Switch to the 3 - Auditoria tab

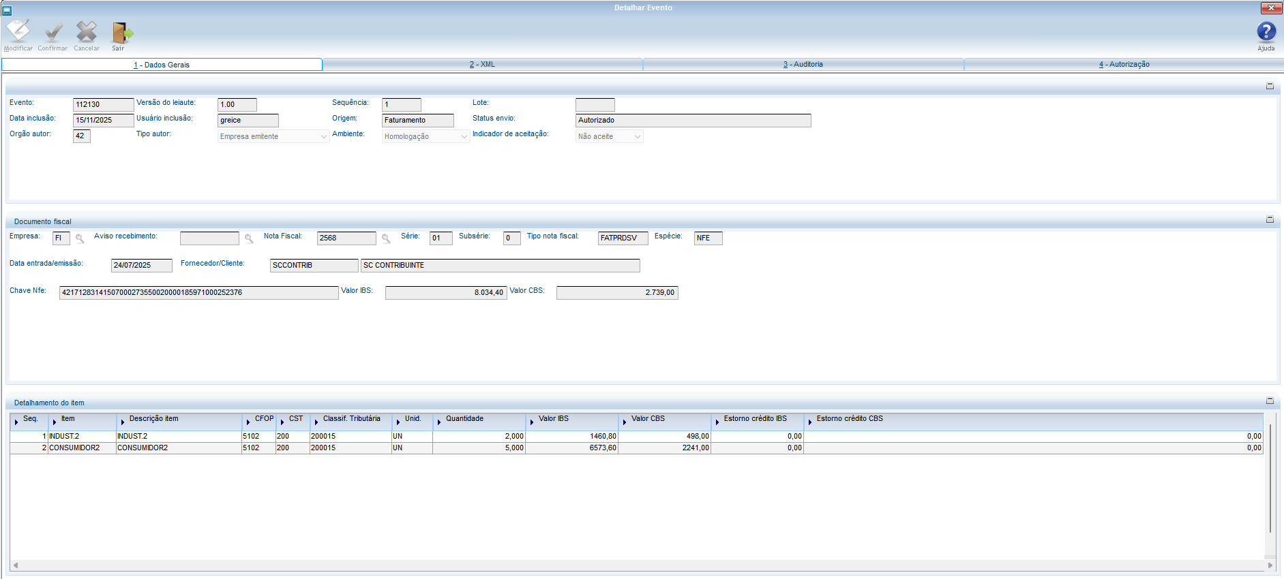click(803, 64)
